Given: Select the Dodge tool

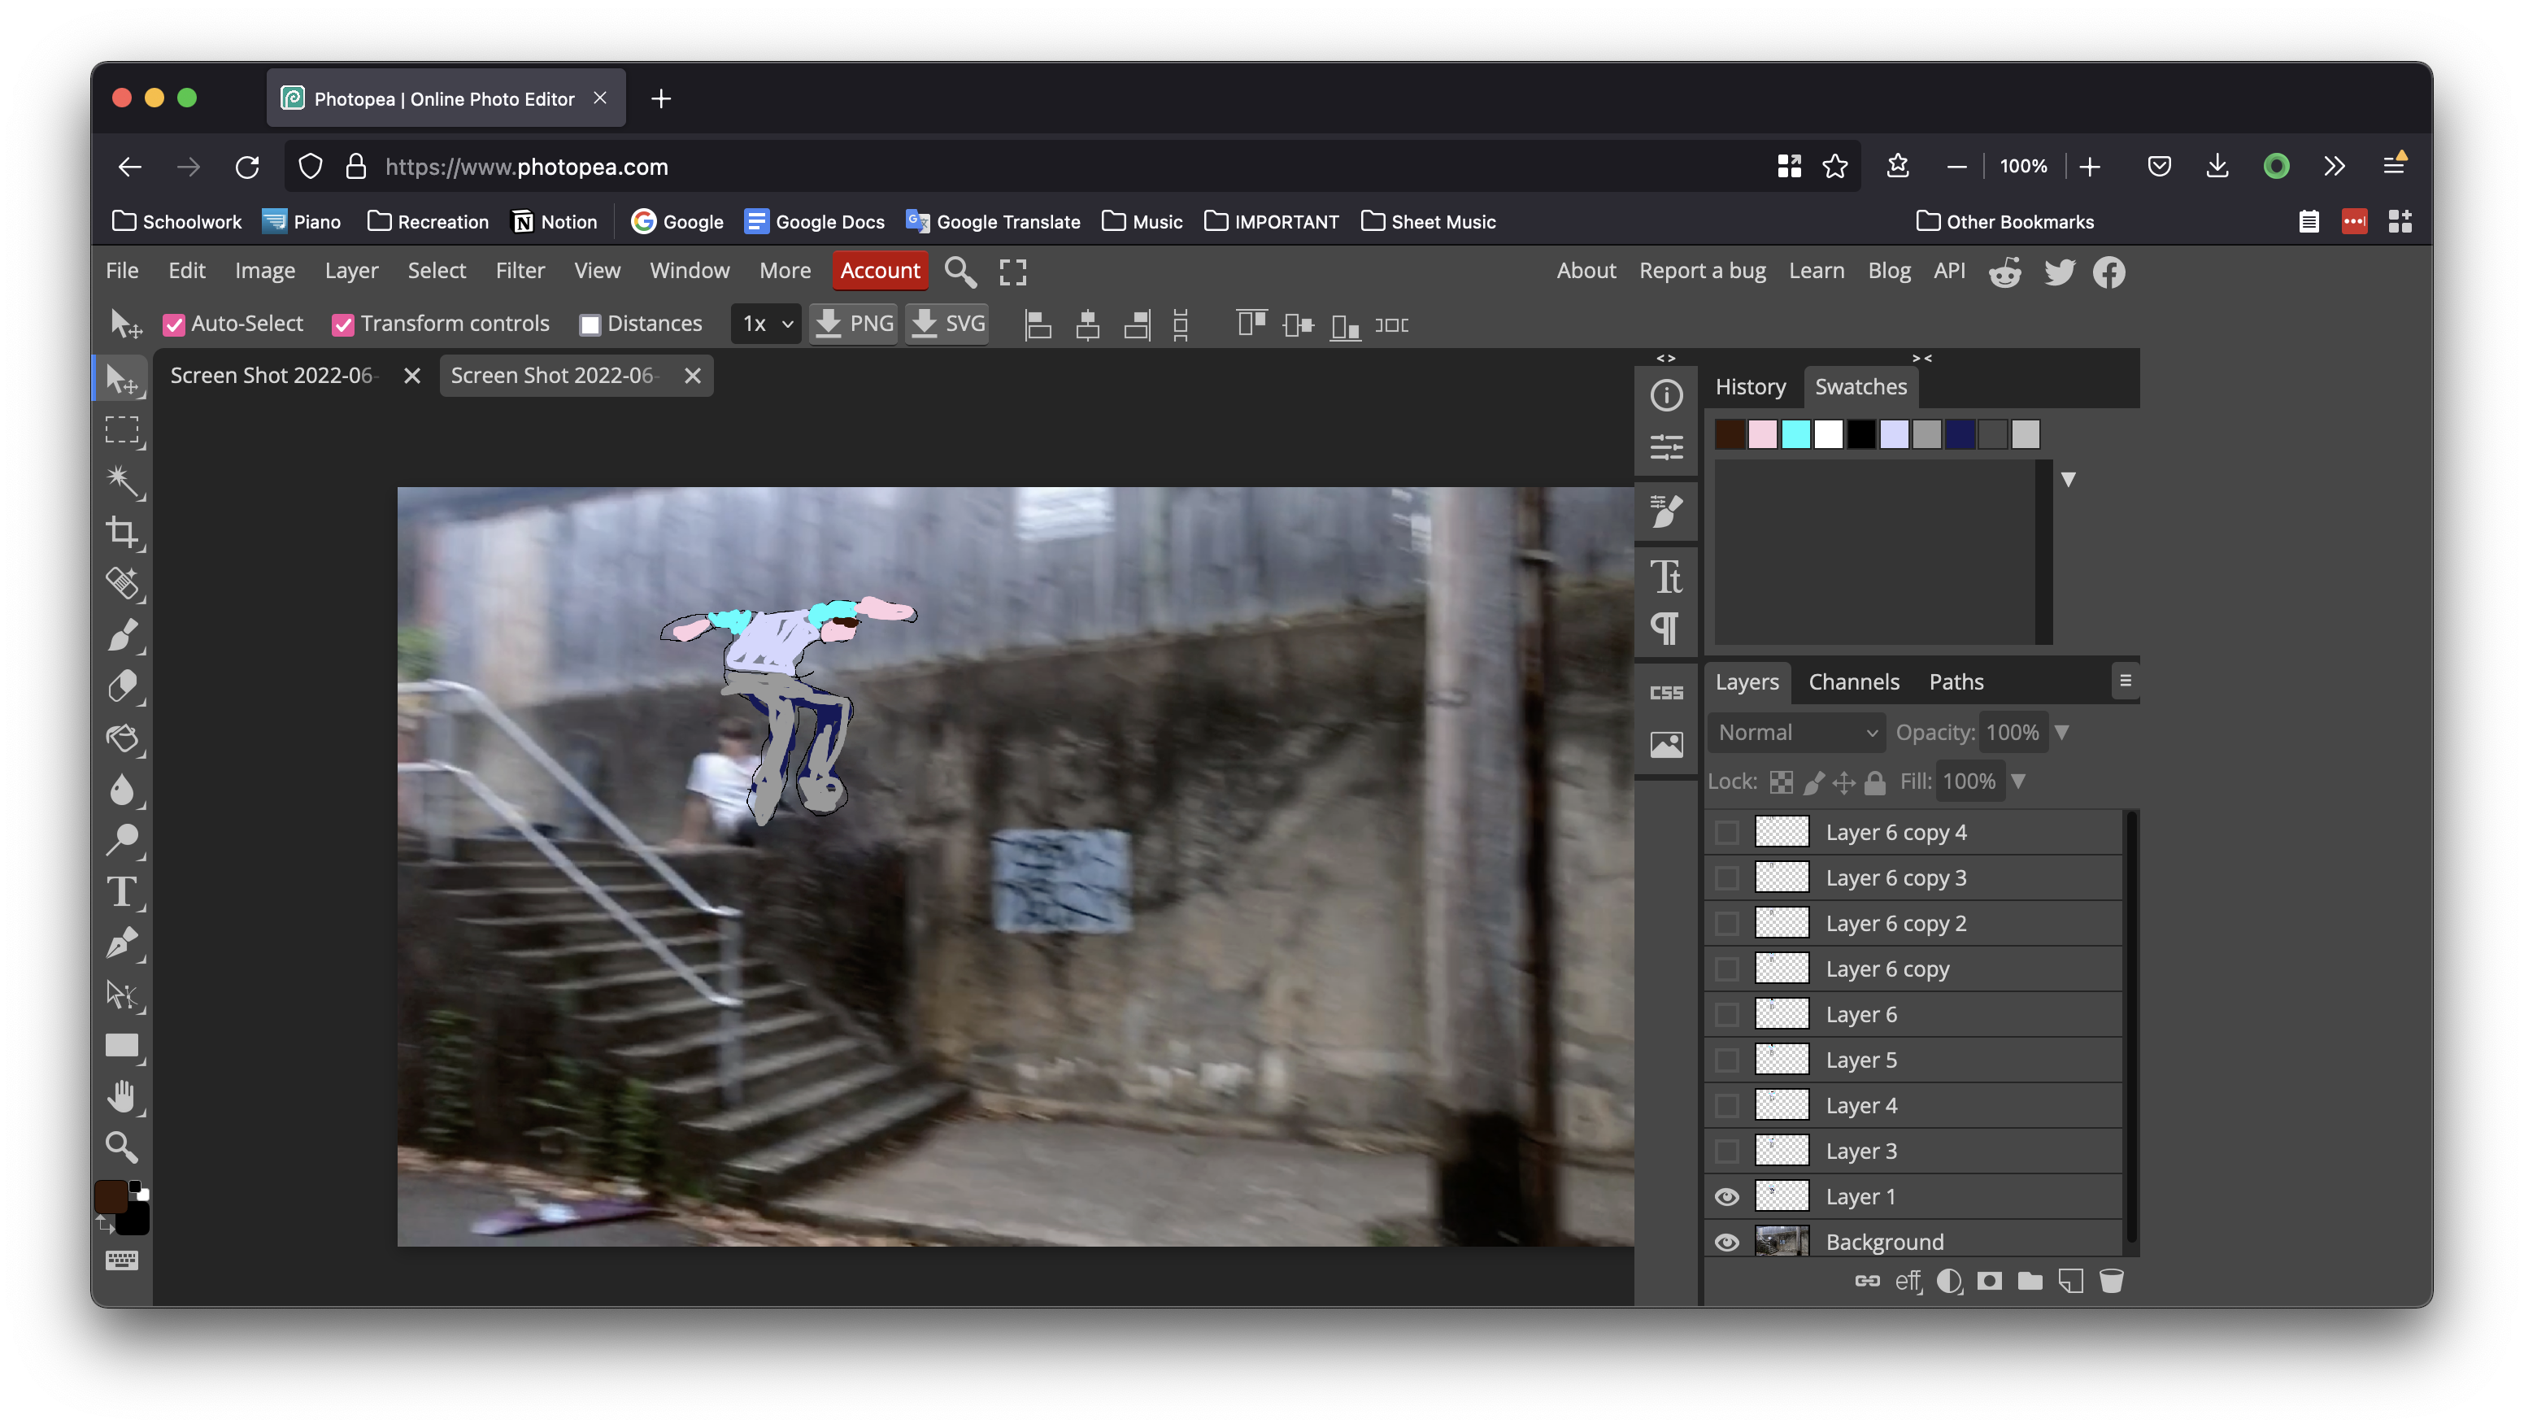Looking at the screenshot, I should [x=123, y=841].
